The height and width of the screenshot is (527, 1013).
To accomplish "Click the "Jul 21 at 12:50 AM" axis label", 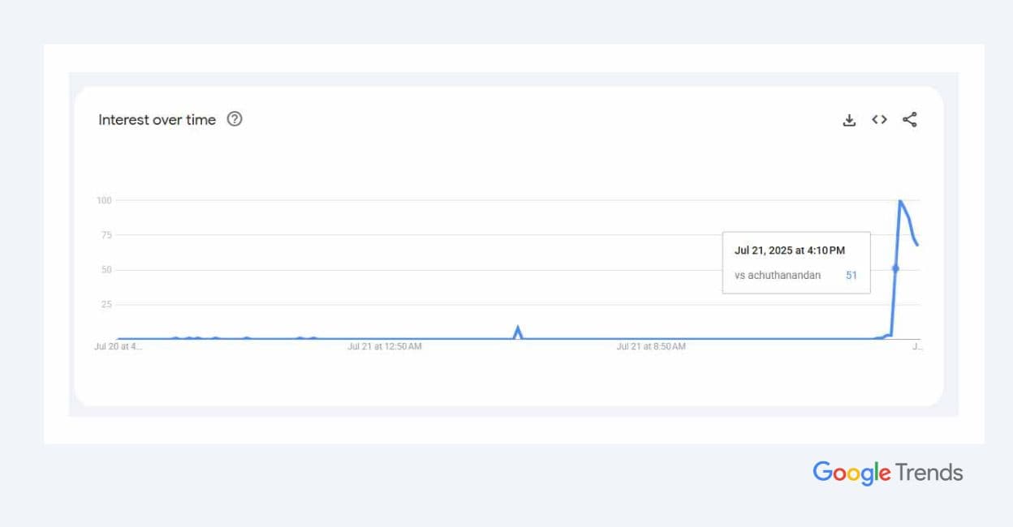I will click(x=385, y=347).
